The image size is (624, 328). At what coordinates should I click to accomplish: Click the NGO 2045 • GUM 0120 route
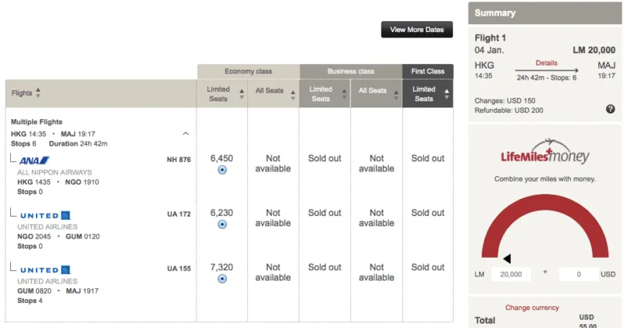[x=58, y=236]
